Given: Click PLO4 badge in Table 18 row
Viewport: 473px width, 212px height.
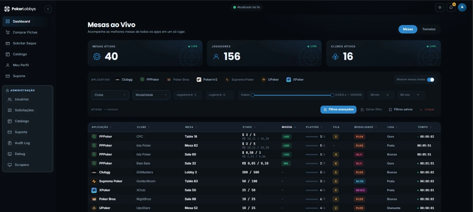Looking at the screenshot, I should click(x=359, y=137).
